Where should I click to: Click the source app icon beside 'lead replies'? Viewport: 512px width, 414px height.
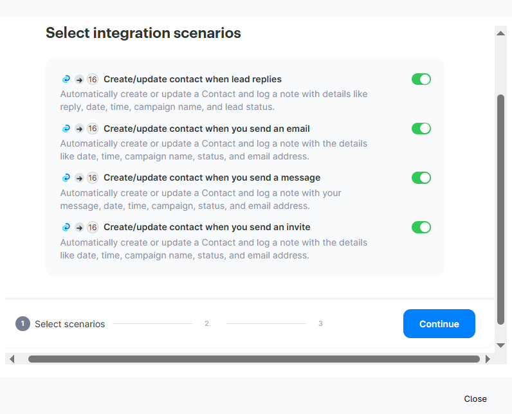coord(66,80)
